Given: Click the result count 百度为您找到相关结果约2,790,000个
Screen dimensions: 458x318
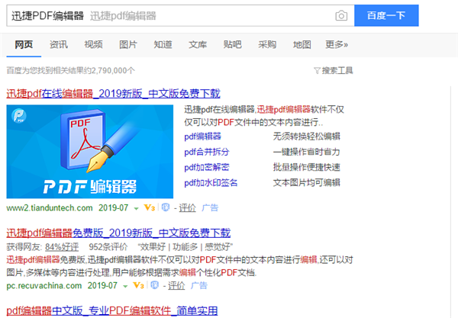Looking at the screenshot, I should pos(71,71).
